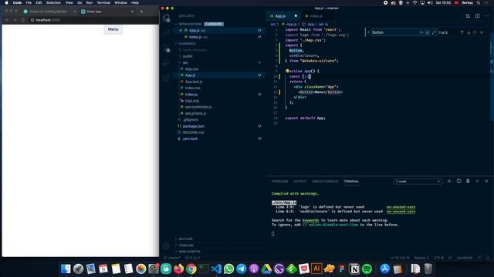Screen dimensions: 494x277
Task: Open a new browser tab
Action: [x=141, y=12]
